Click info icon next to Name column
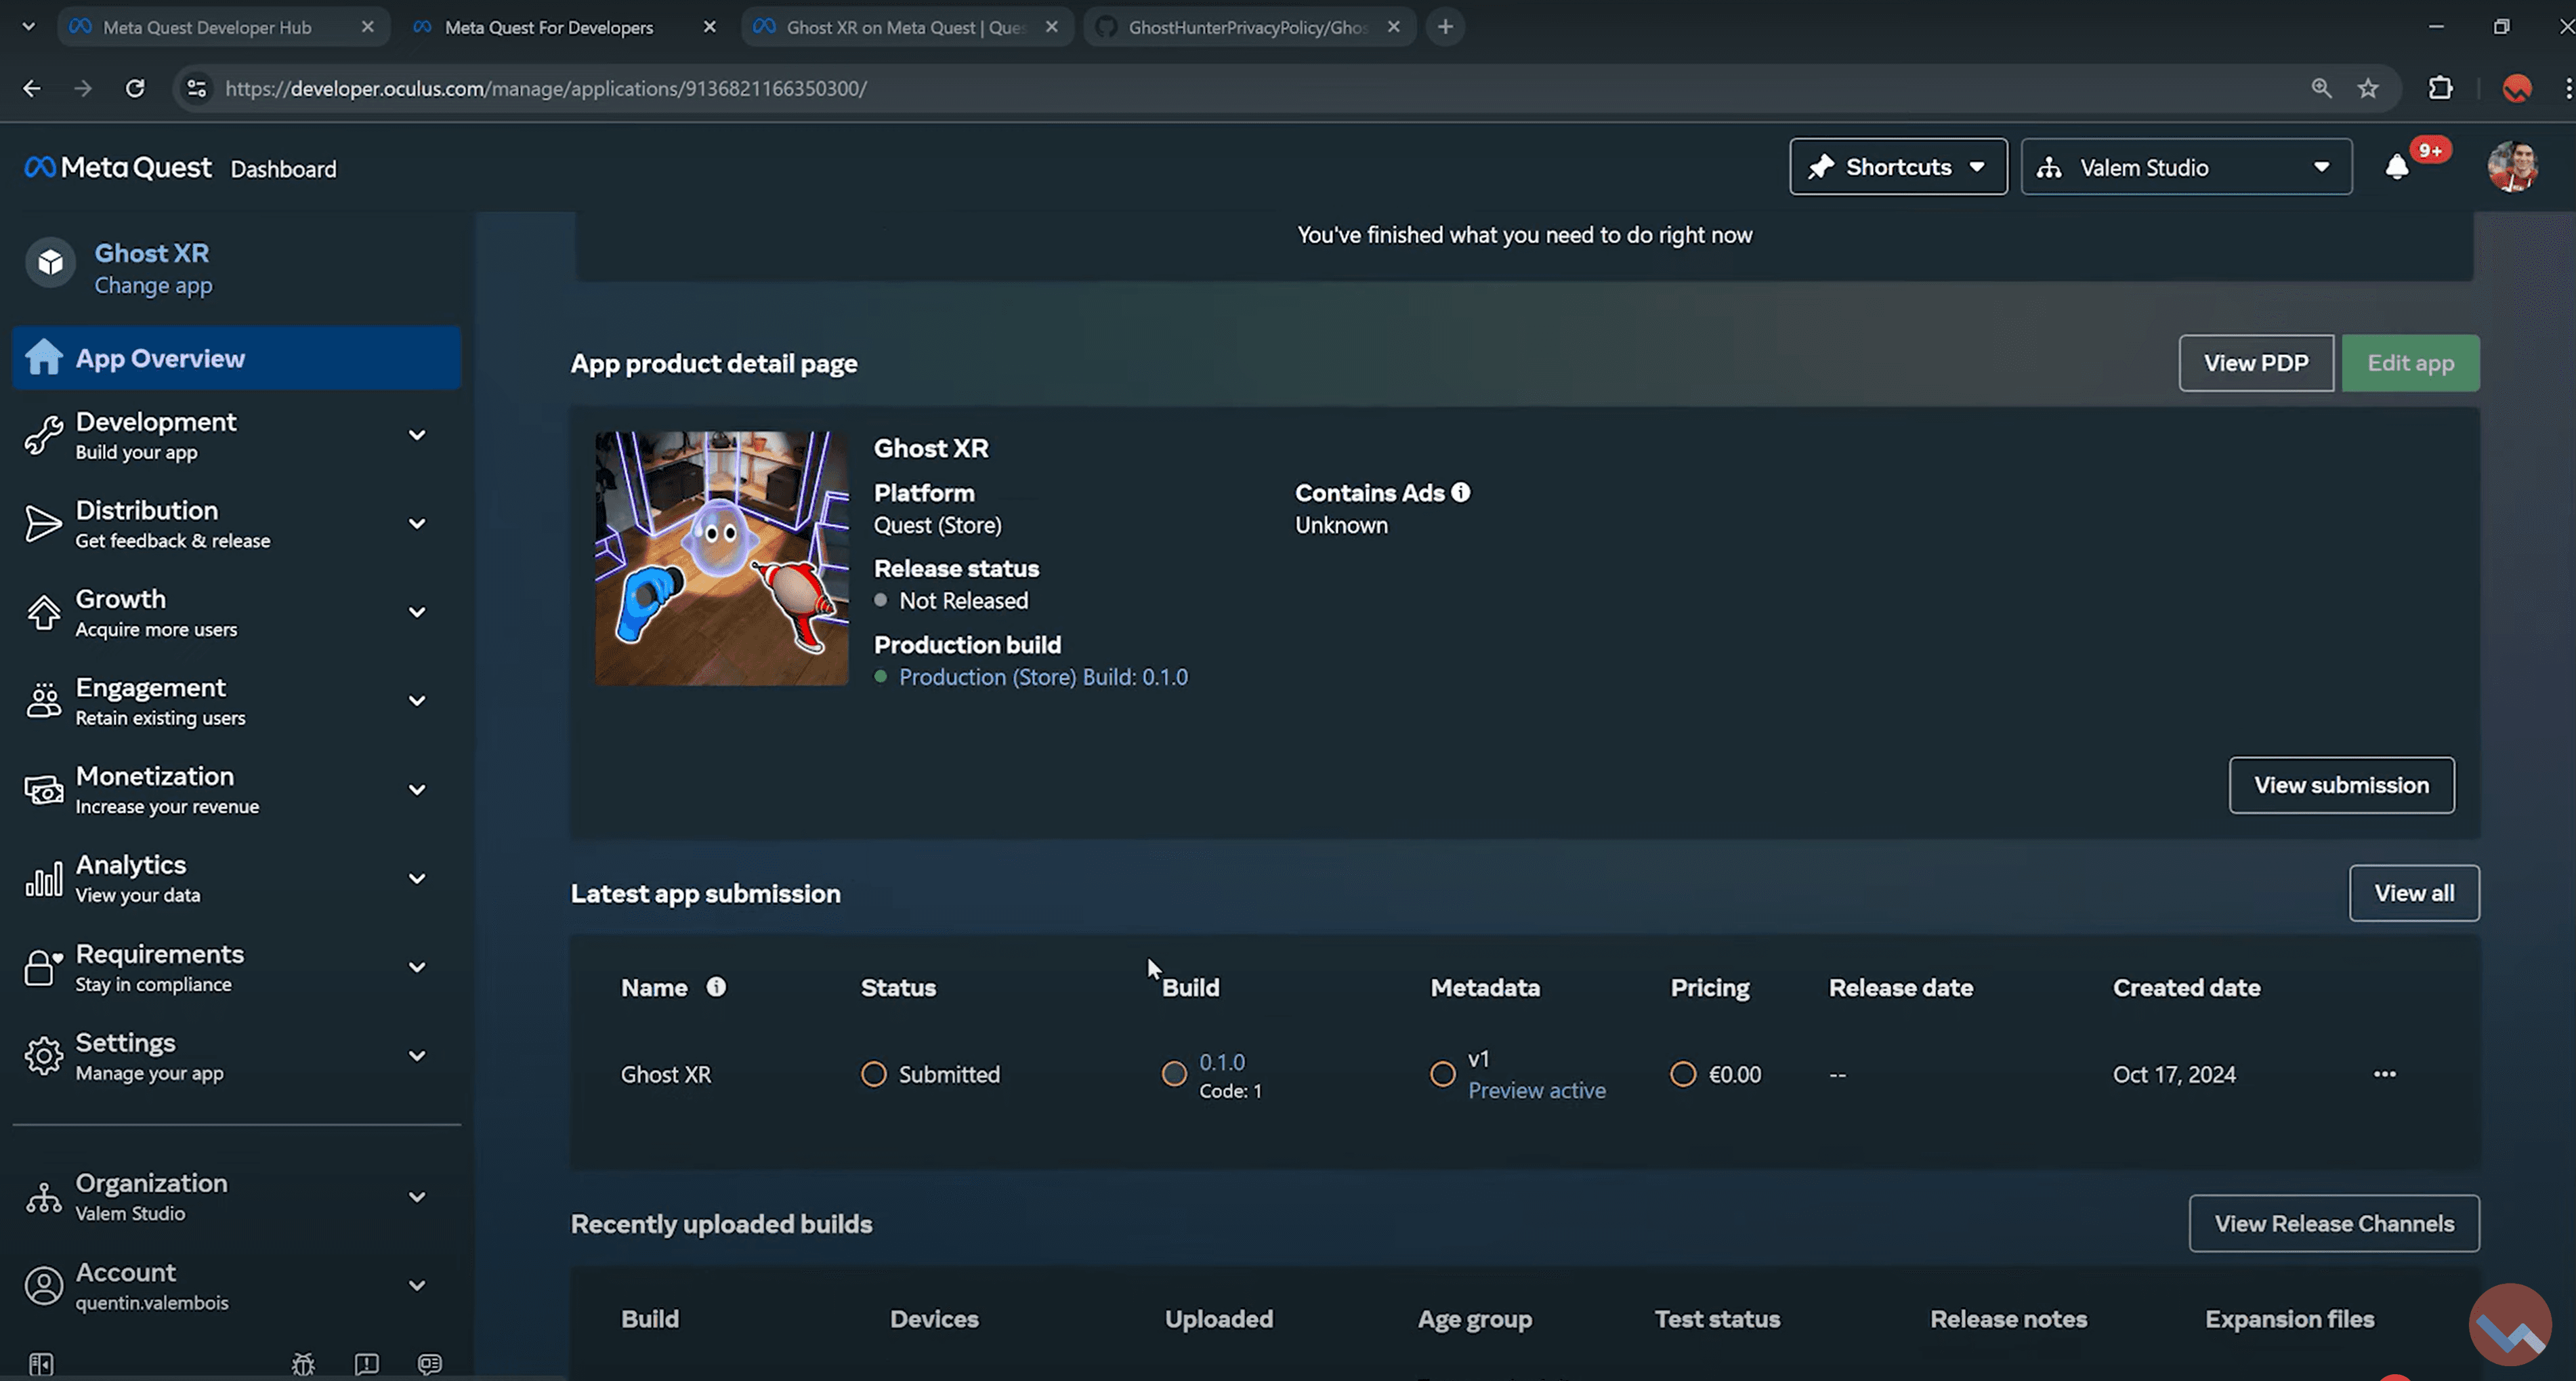This screenshot has width=2576, height=1381. (716, 987)
